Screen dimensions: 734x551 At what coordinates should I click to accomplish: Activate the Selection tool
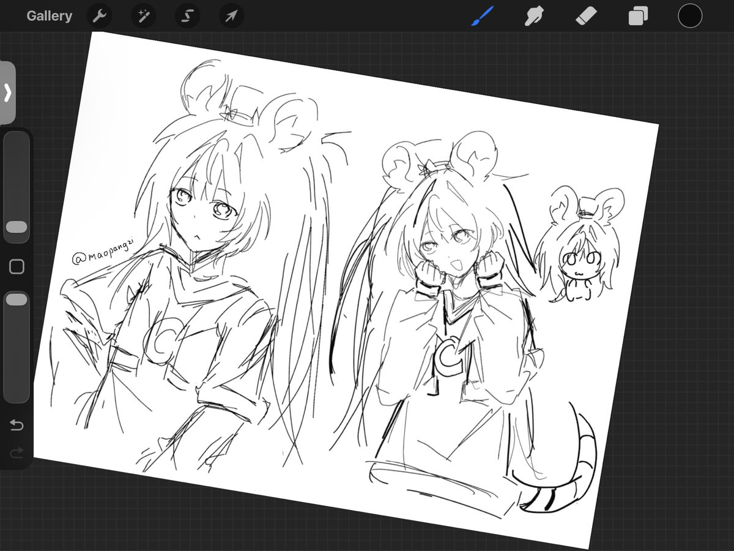click(188, 16)
